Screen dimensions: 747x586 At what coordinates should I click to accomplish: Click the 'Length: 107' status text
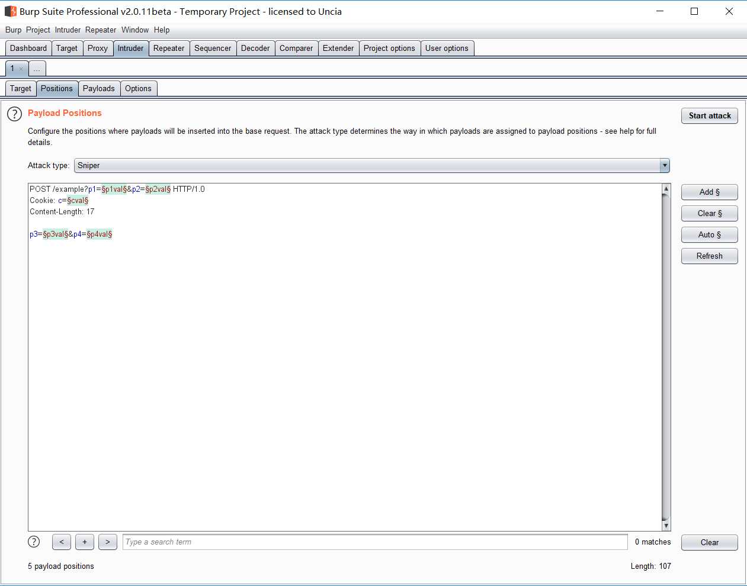tap(650, 566)
